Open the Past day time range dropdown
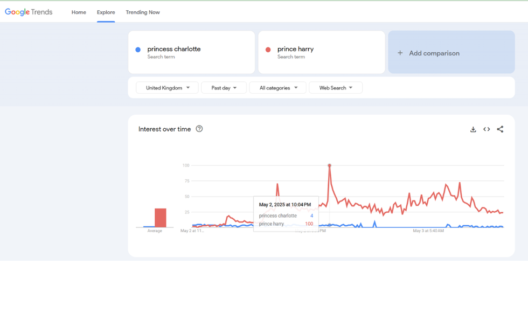Screen dimensions: 528x313 coord(224,87)
